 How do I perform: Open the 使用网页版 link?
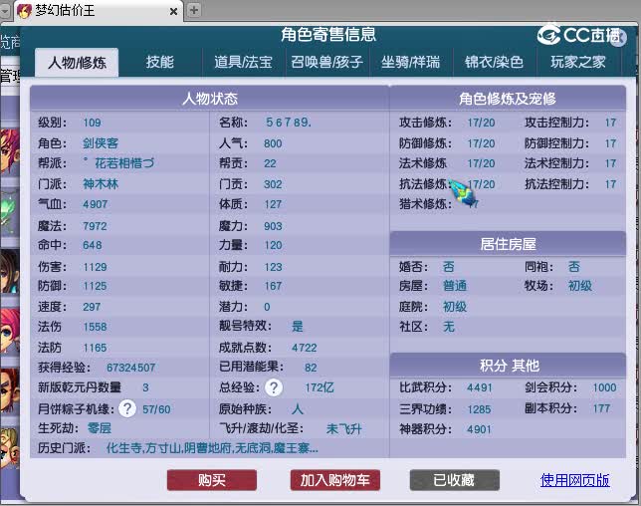click(x=574, y=480)
